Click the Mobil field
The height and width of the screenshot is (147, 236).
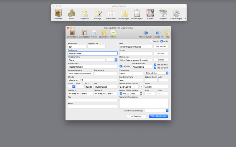click(x=93, y=107)
